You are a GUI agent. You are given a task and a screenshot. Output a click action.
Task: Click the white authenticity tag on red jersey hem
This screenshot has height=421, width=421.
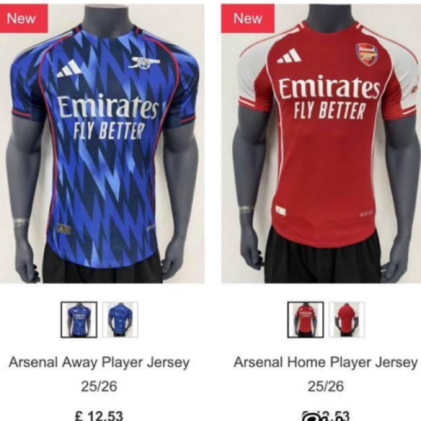281,211
